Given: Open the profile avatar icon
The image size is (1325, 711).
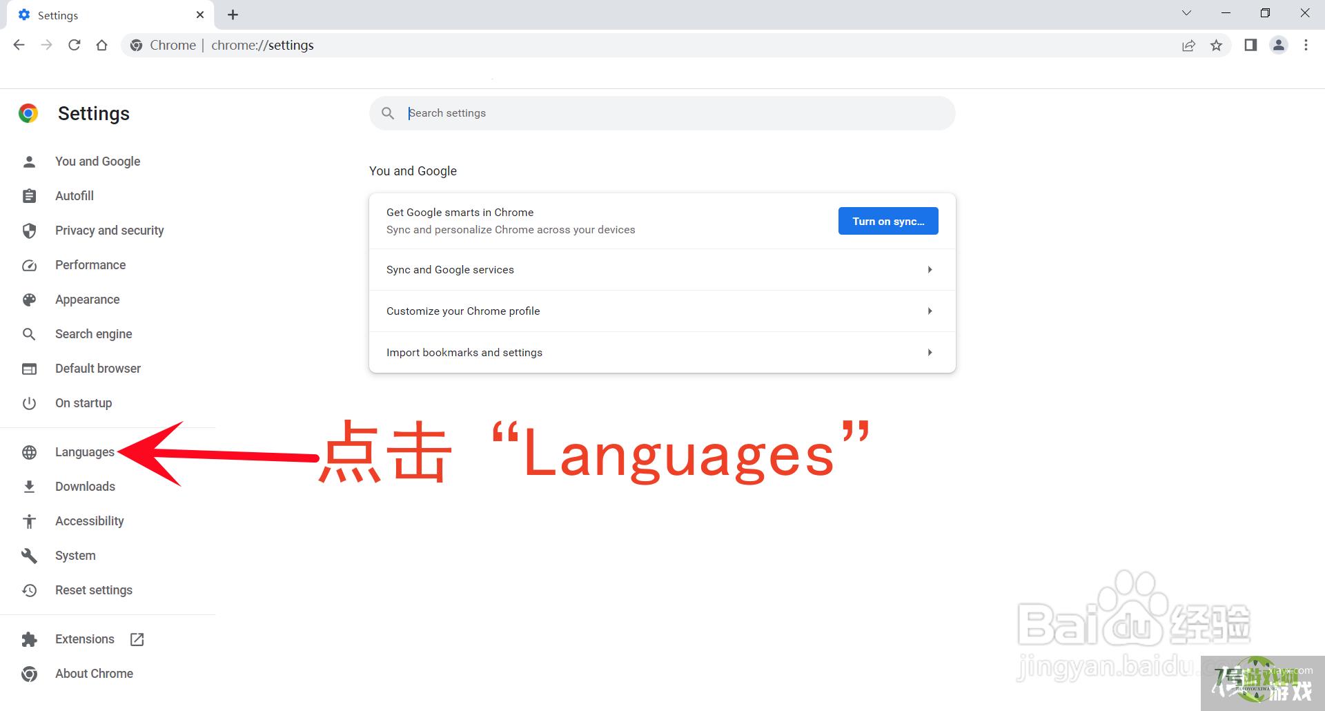Looking at the screenshot, I should coord(1278,45).
